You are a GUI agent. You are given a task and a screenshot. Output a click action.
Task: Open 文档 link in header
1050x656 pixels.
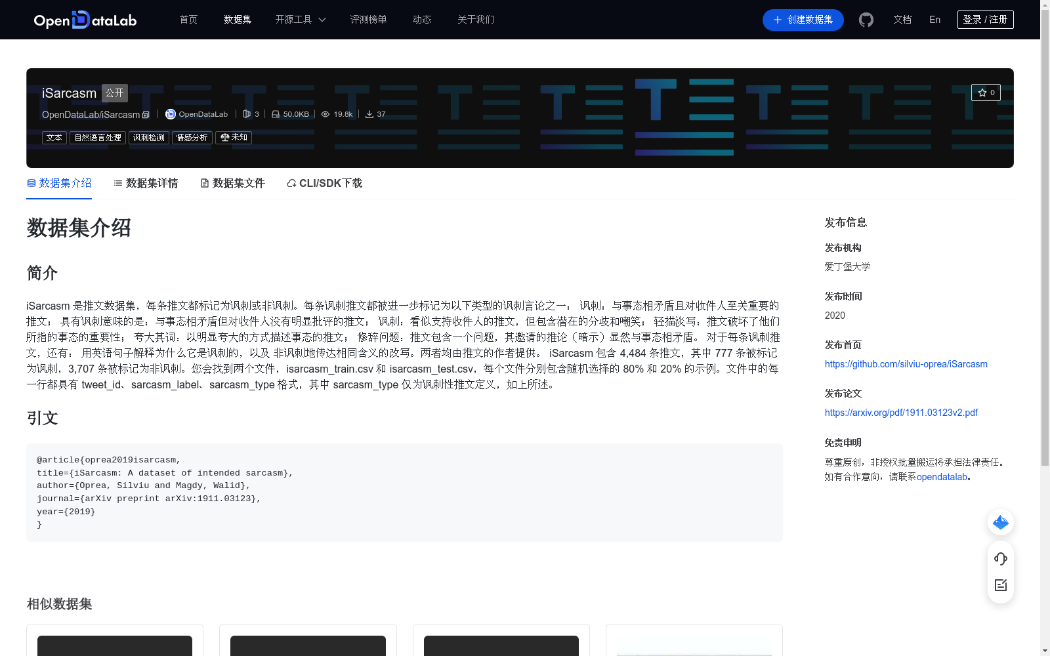click(902, 20)
